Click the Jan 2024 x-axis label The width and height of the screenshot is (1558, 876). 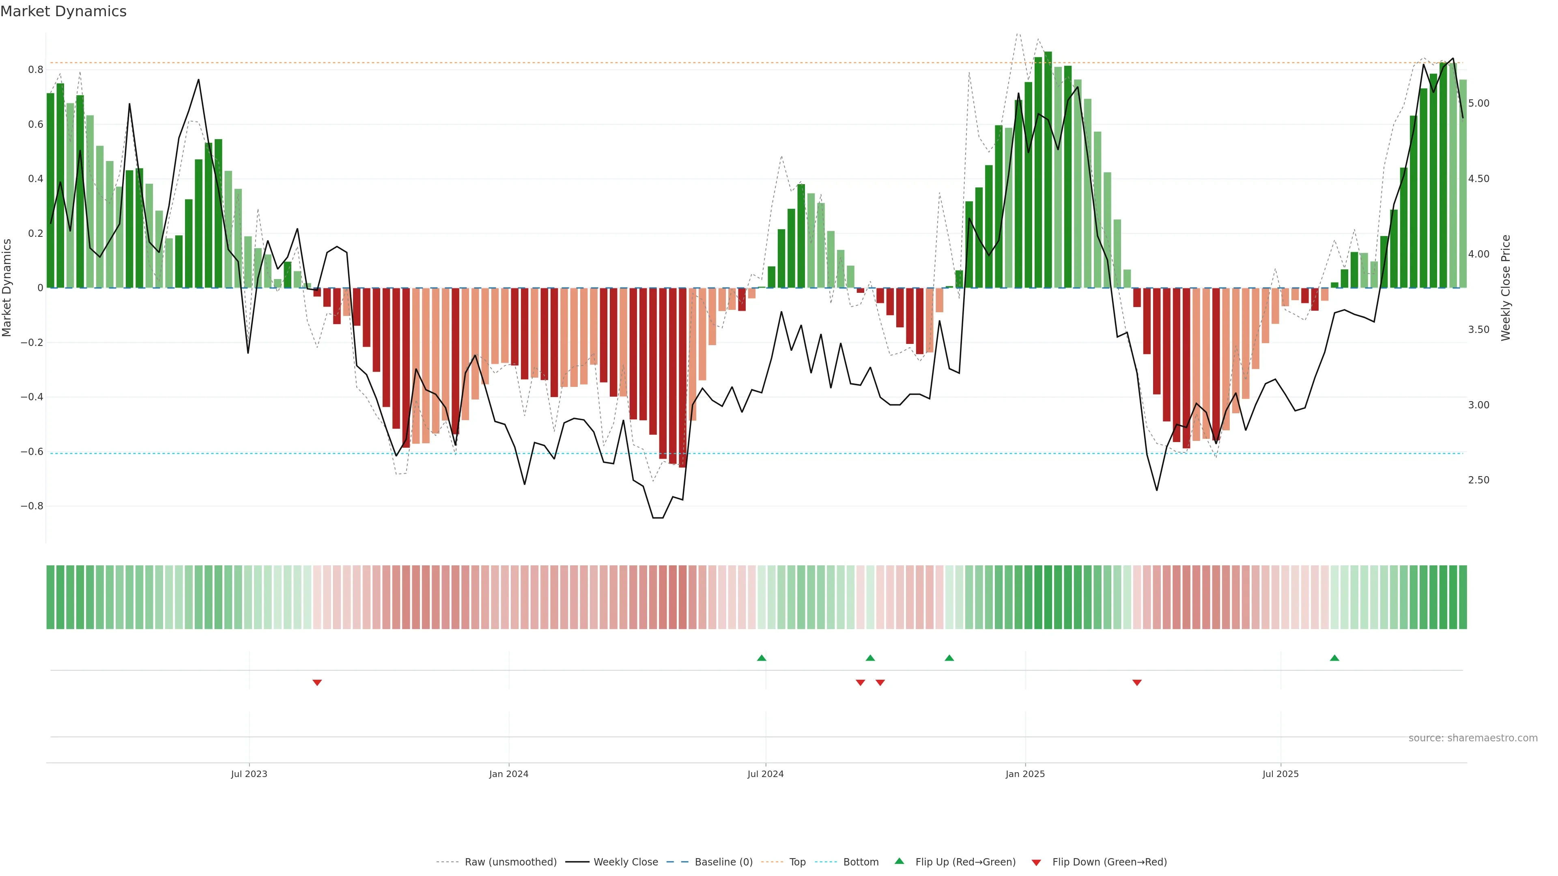[509, 774]
